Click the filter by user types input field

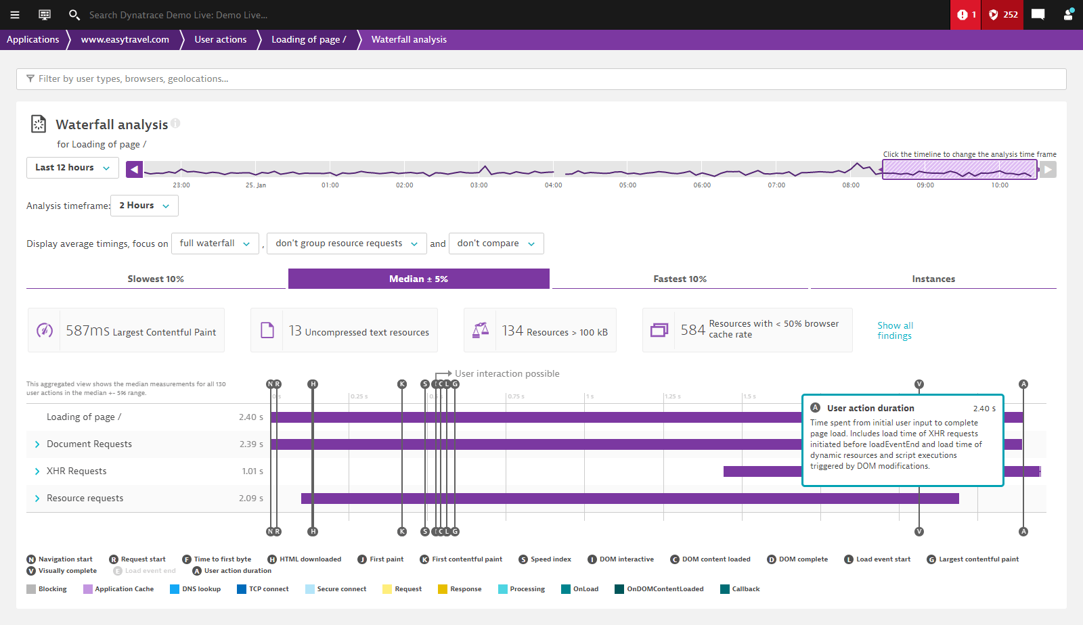(541, 79)
